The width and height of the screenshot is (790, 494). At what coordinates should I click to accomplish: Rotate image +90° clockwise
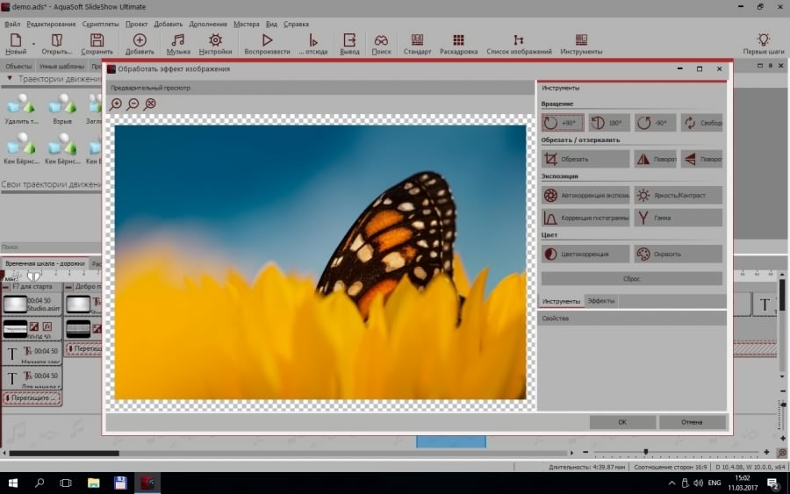coord(563,124)
